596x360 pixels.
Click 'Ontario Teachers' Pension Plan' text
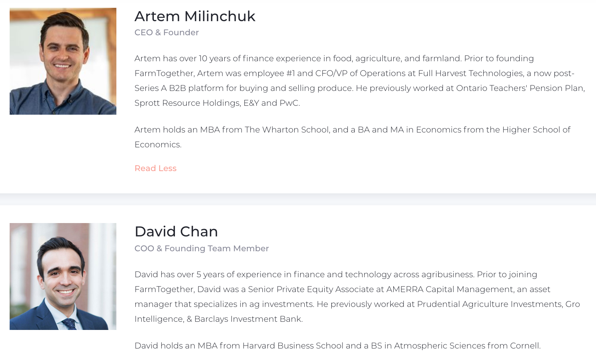click(520, 88)
